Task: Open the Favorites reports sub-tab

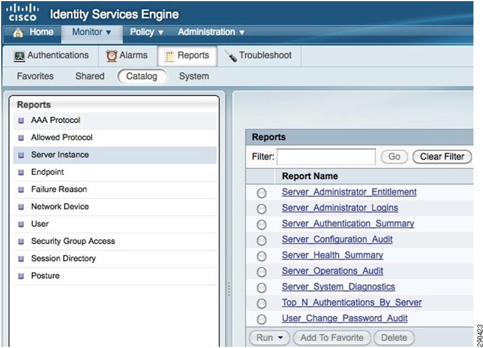Action: (x=35, y=76)
